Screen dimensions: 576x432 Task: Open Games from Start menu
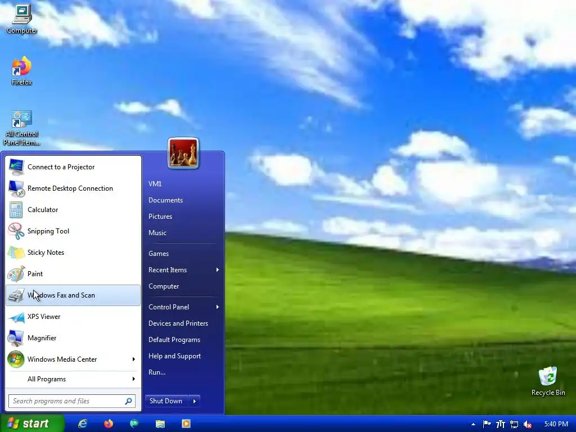(159, 254)
